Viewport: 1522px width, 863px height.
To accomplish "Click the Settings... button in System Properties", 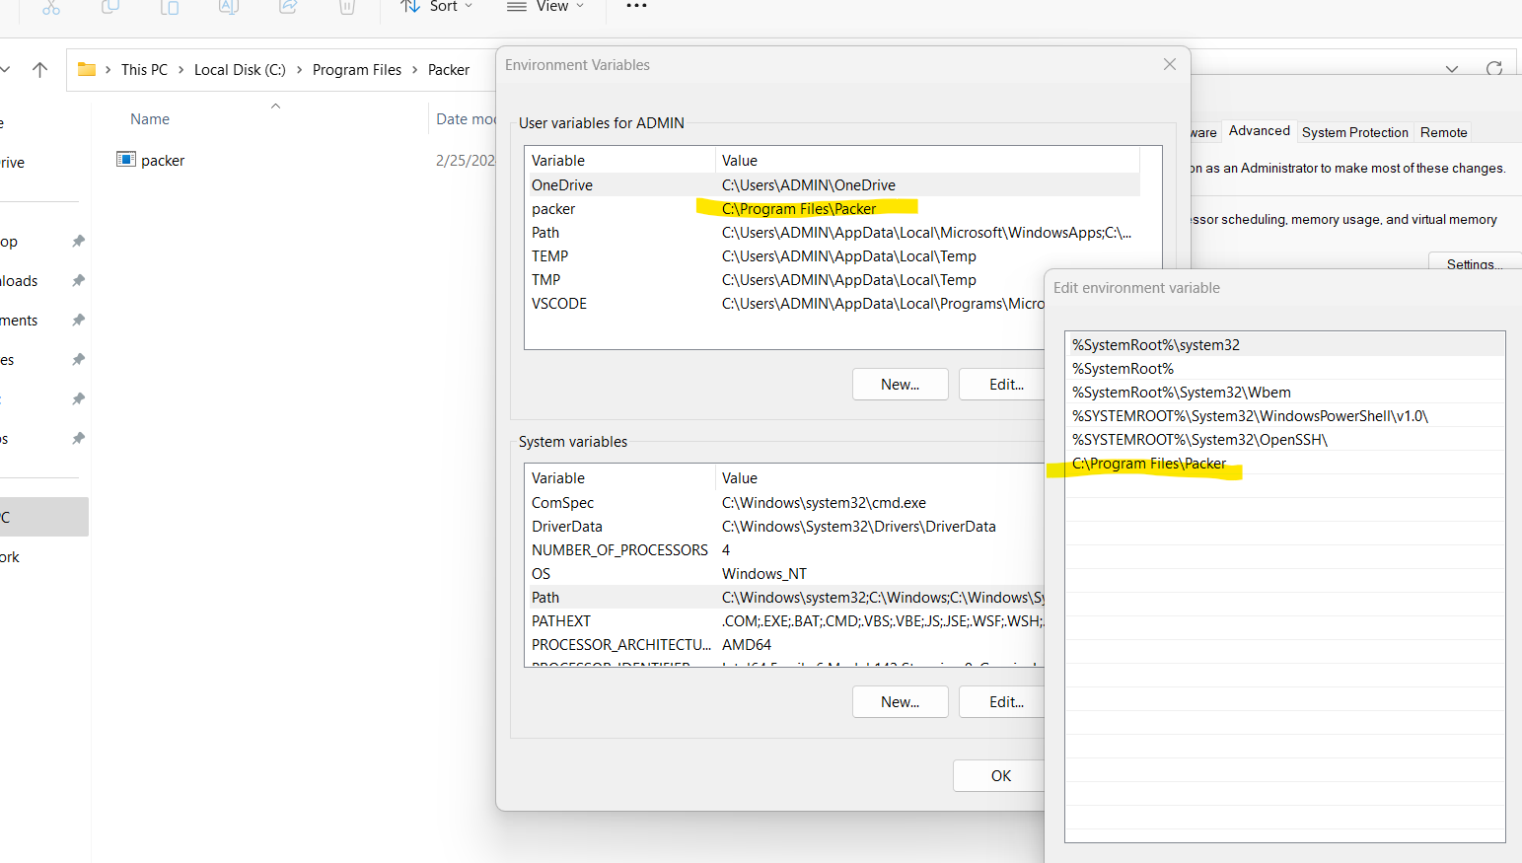I will coord(1475,263).
